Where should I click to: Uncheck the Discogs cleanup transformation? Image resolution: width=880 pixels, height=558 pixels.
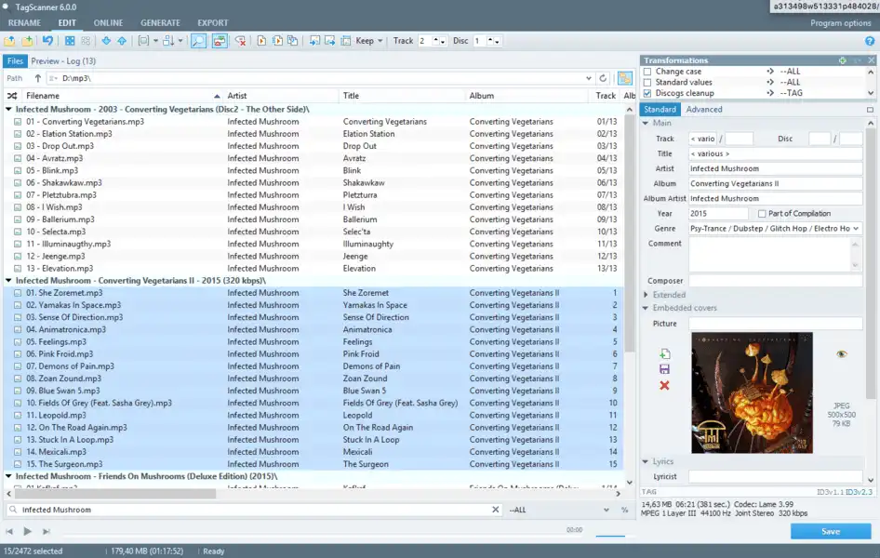tap(647, 93)
